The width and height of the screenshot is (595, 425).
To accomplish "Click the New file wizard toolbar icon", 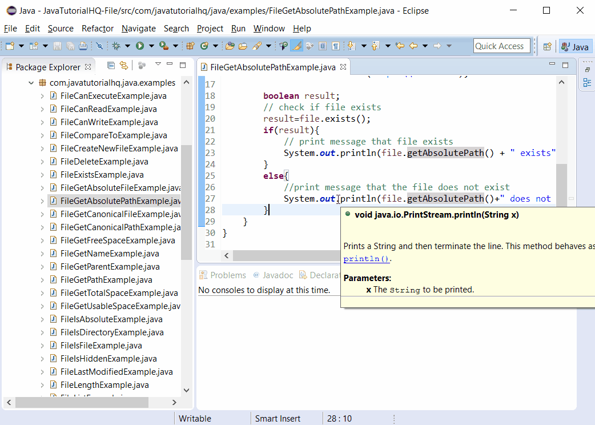I will 10,46.
